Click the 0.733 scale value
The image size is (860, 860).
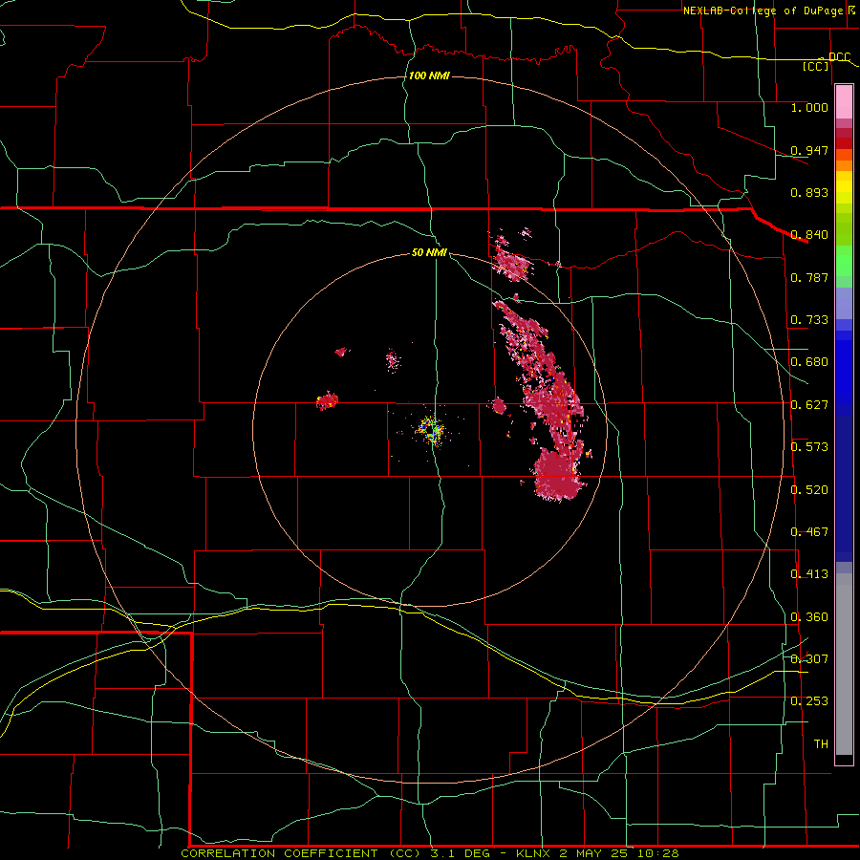click(x=809, y=319)
